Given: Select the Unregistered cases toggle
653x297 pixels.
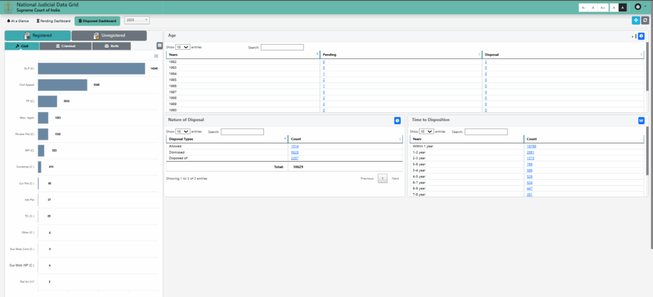Looking at the screenshot, I should pyautogui.click(x=109, y=36).
